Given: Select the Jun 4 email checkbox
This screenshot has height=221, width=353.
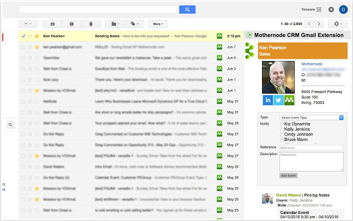Looking at the screenshot, I should click(23, 58).
